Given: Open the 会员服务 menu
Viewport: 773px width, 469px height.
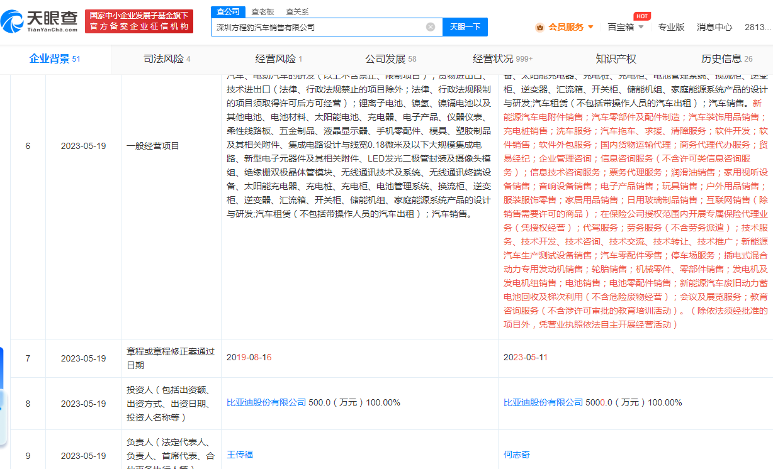Looking at the screenshot, I should click(565, 27).
